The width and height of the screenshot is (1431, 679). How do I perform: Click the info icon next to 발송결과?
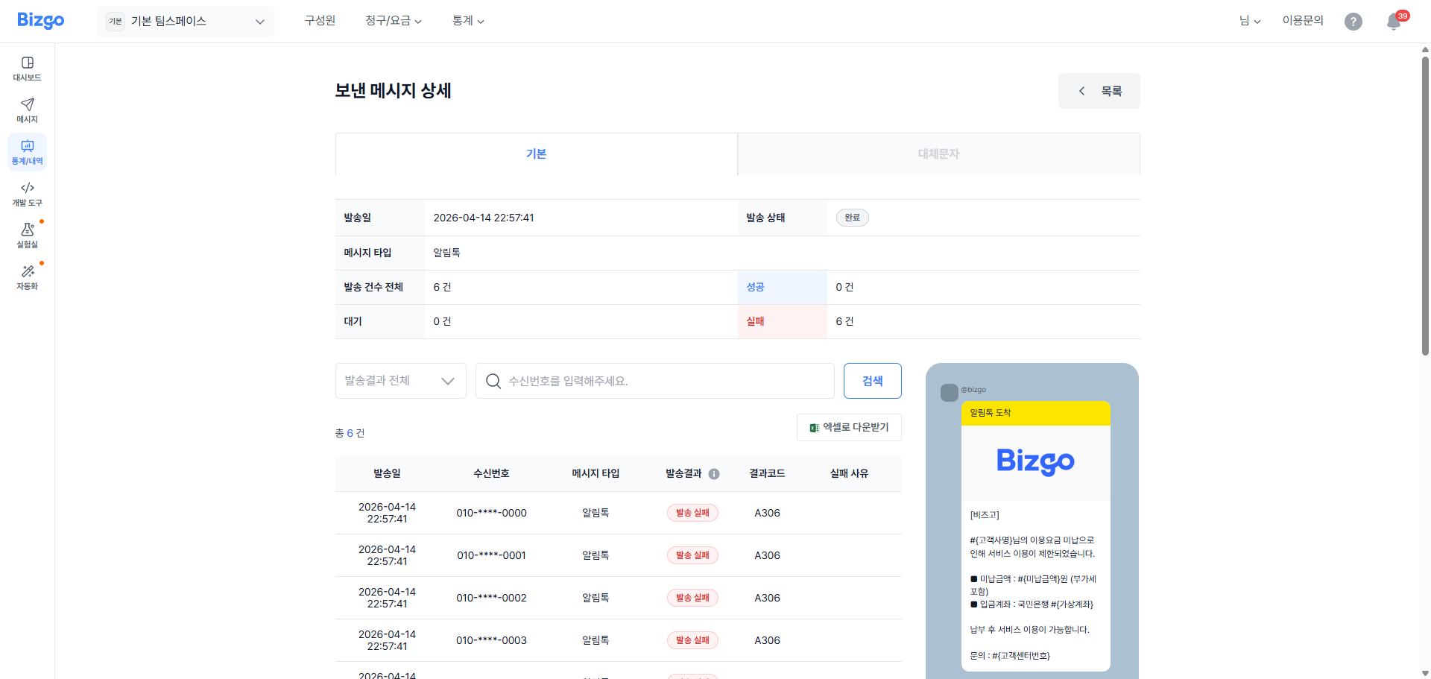pos(714,473)
